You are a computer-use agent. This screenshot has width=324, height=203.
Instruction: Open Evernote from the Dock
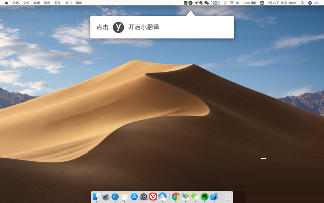(205, 197)
